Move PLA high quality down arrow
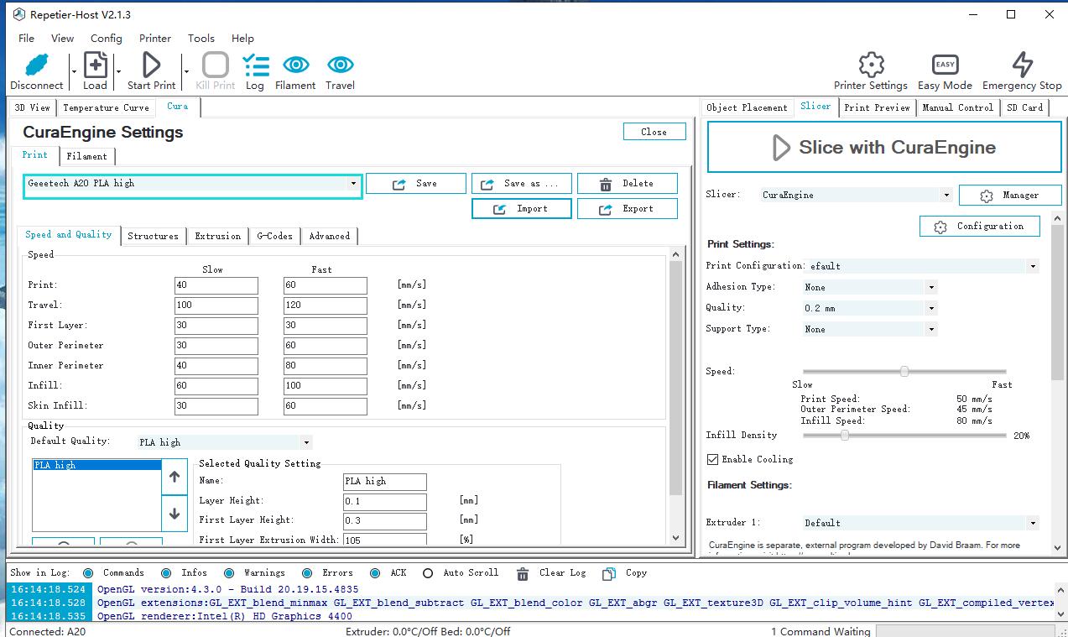 click(x=175, y=514)
